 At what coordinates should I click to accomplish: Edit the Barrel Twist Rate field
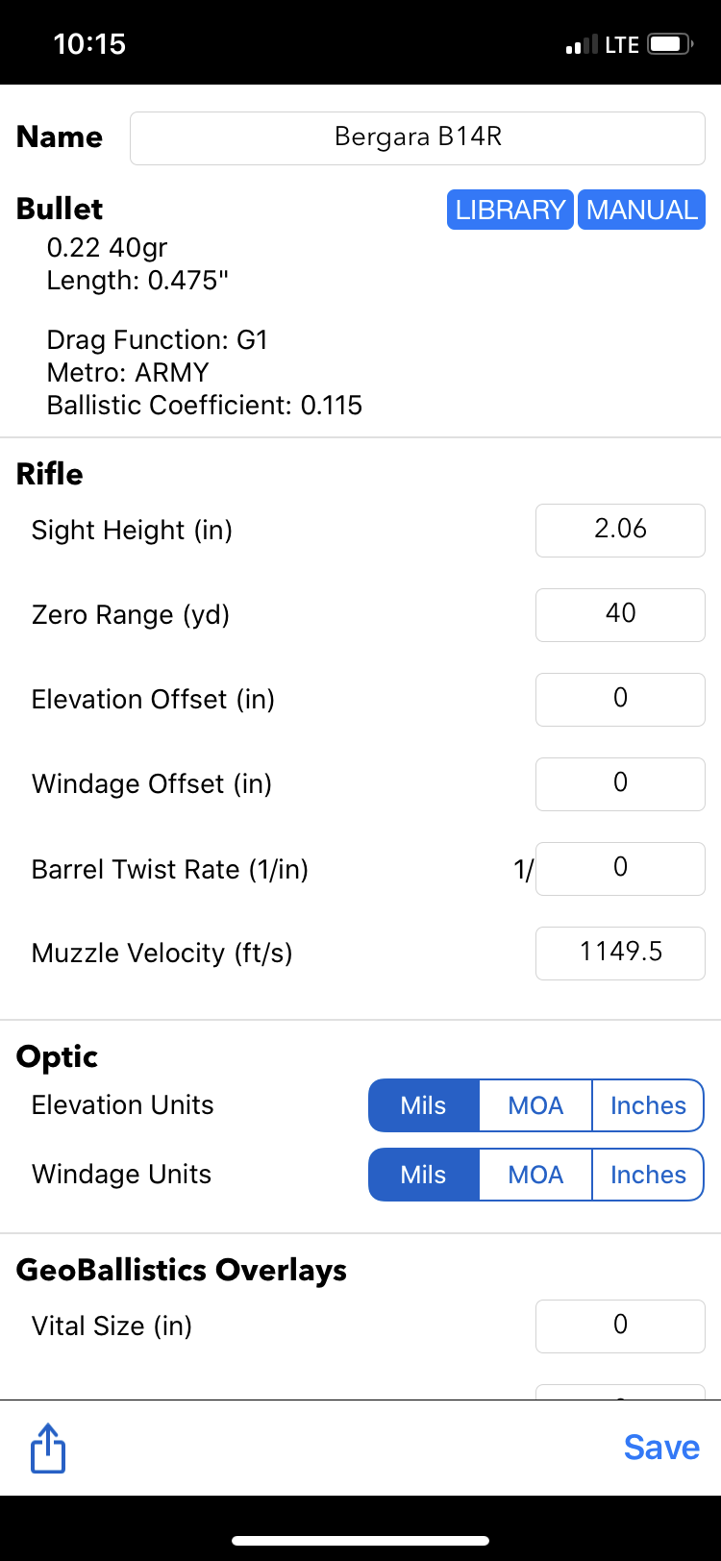(620, 868)
